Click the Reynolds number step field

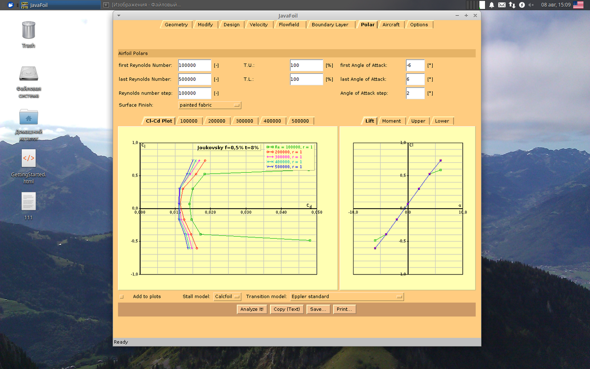coord(195,93)
